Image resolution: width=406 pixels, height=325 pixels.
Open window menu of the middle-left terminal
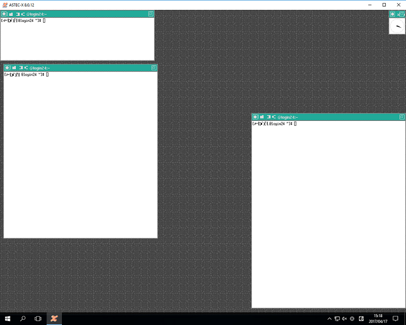click(7, 67)
